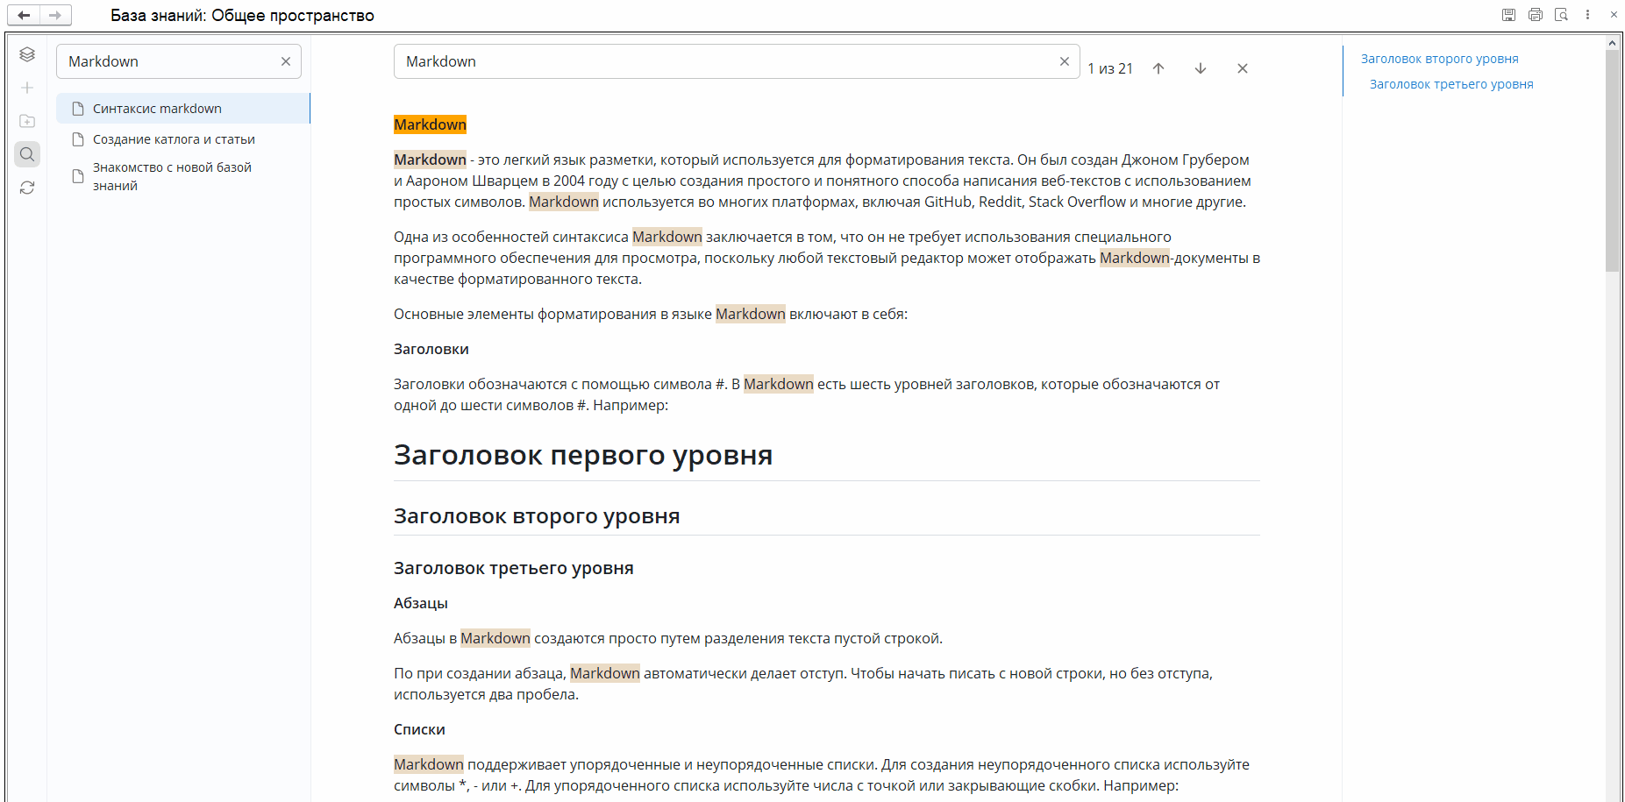Open the knowledge base structure panel

point(26,54)
